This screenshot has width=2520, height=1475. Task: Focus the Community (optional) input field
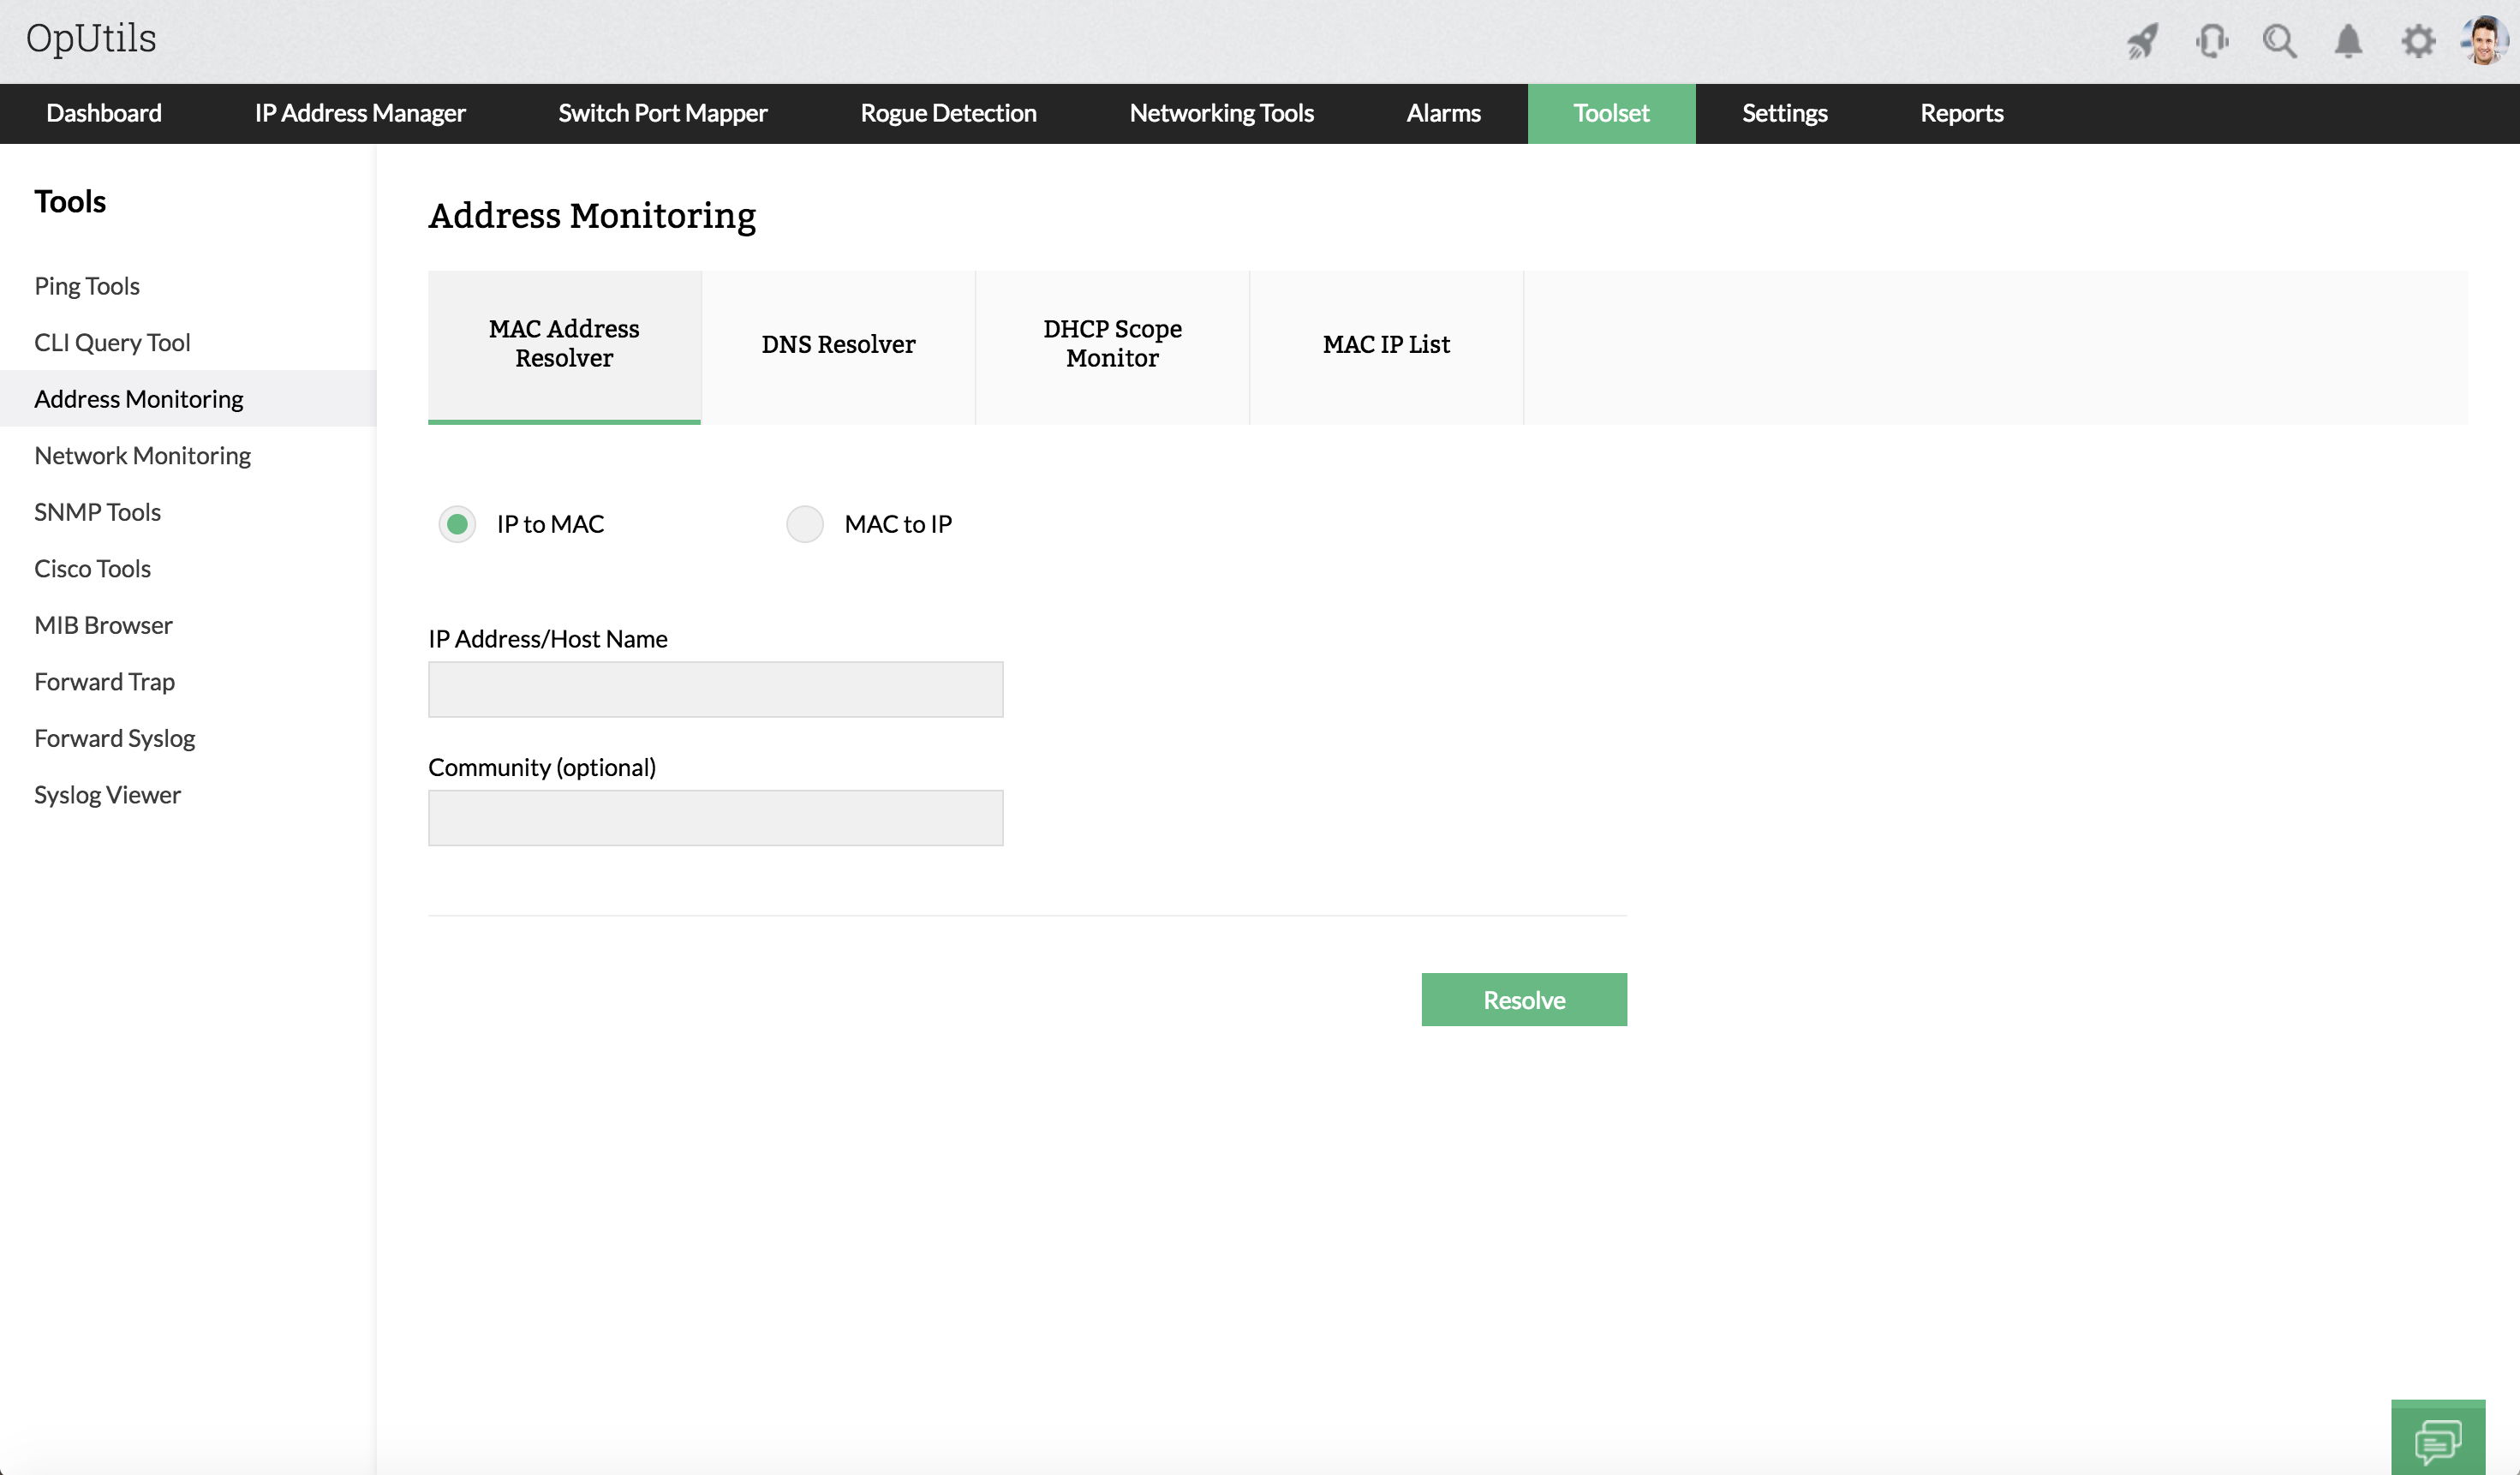pyautogui.click(x=715, y=818)
